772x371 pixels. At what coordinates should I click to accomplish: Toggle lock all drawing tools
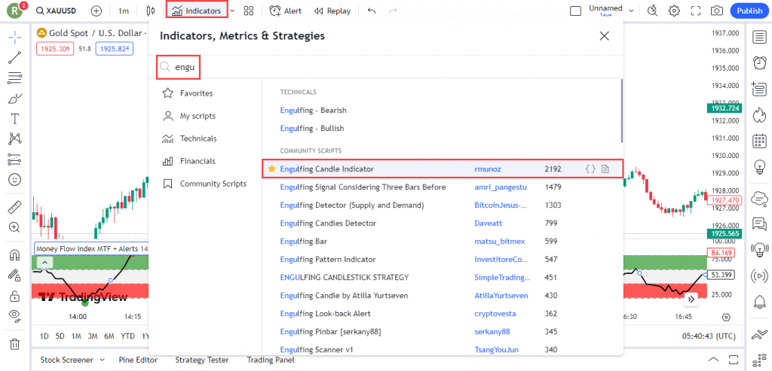[x=15, y=296]
